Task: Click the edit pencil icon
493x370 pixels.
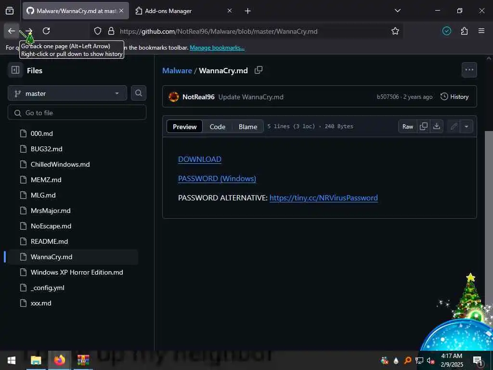Action: coord(454,127)
